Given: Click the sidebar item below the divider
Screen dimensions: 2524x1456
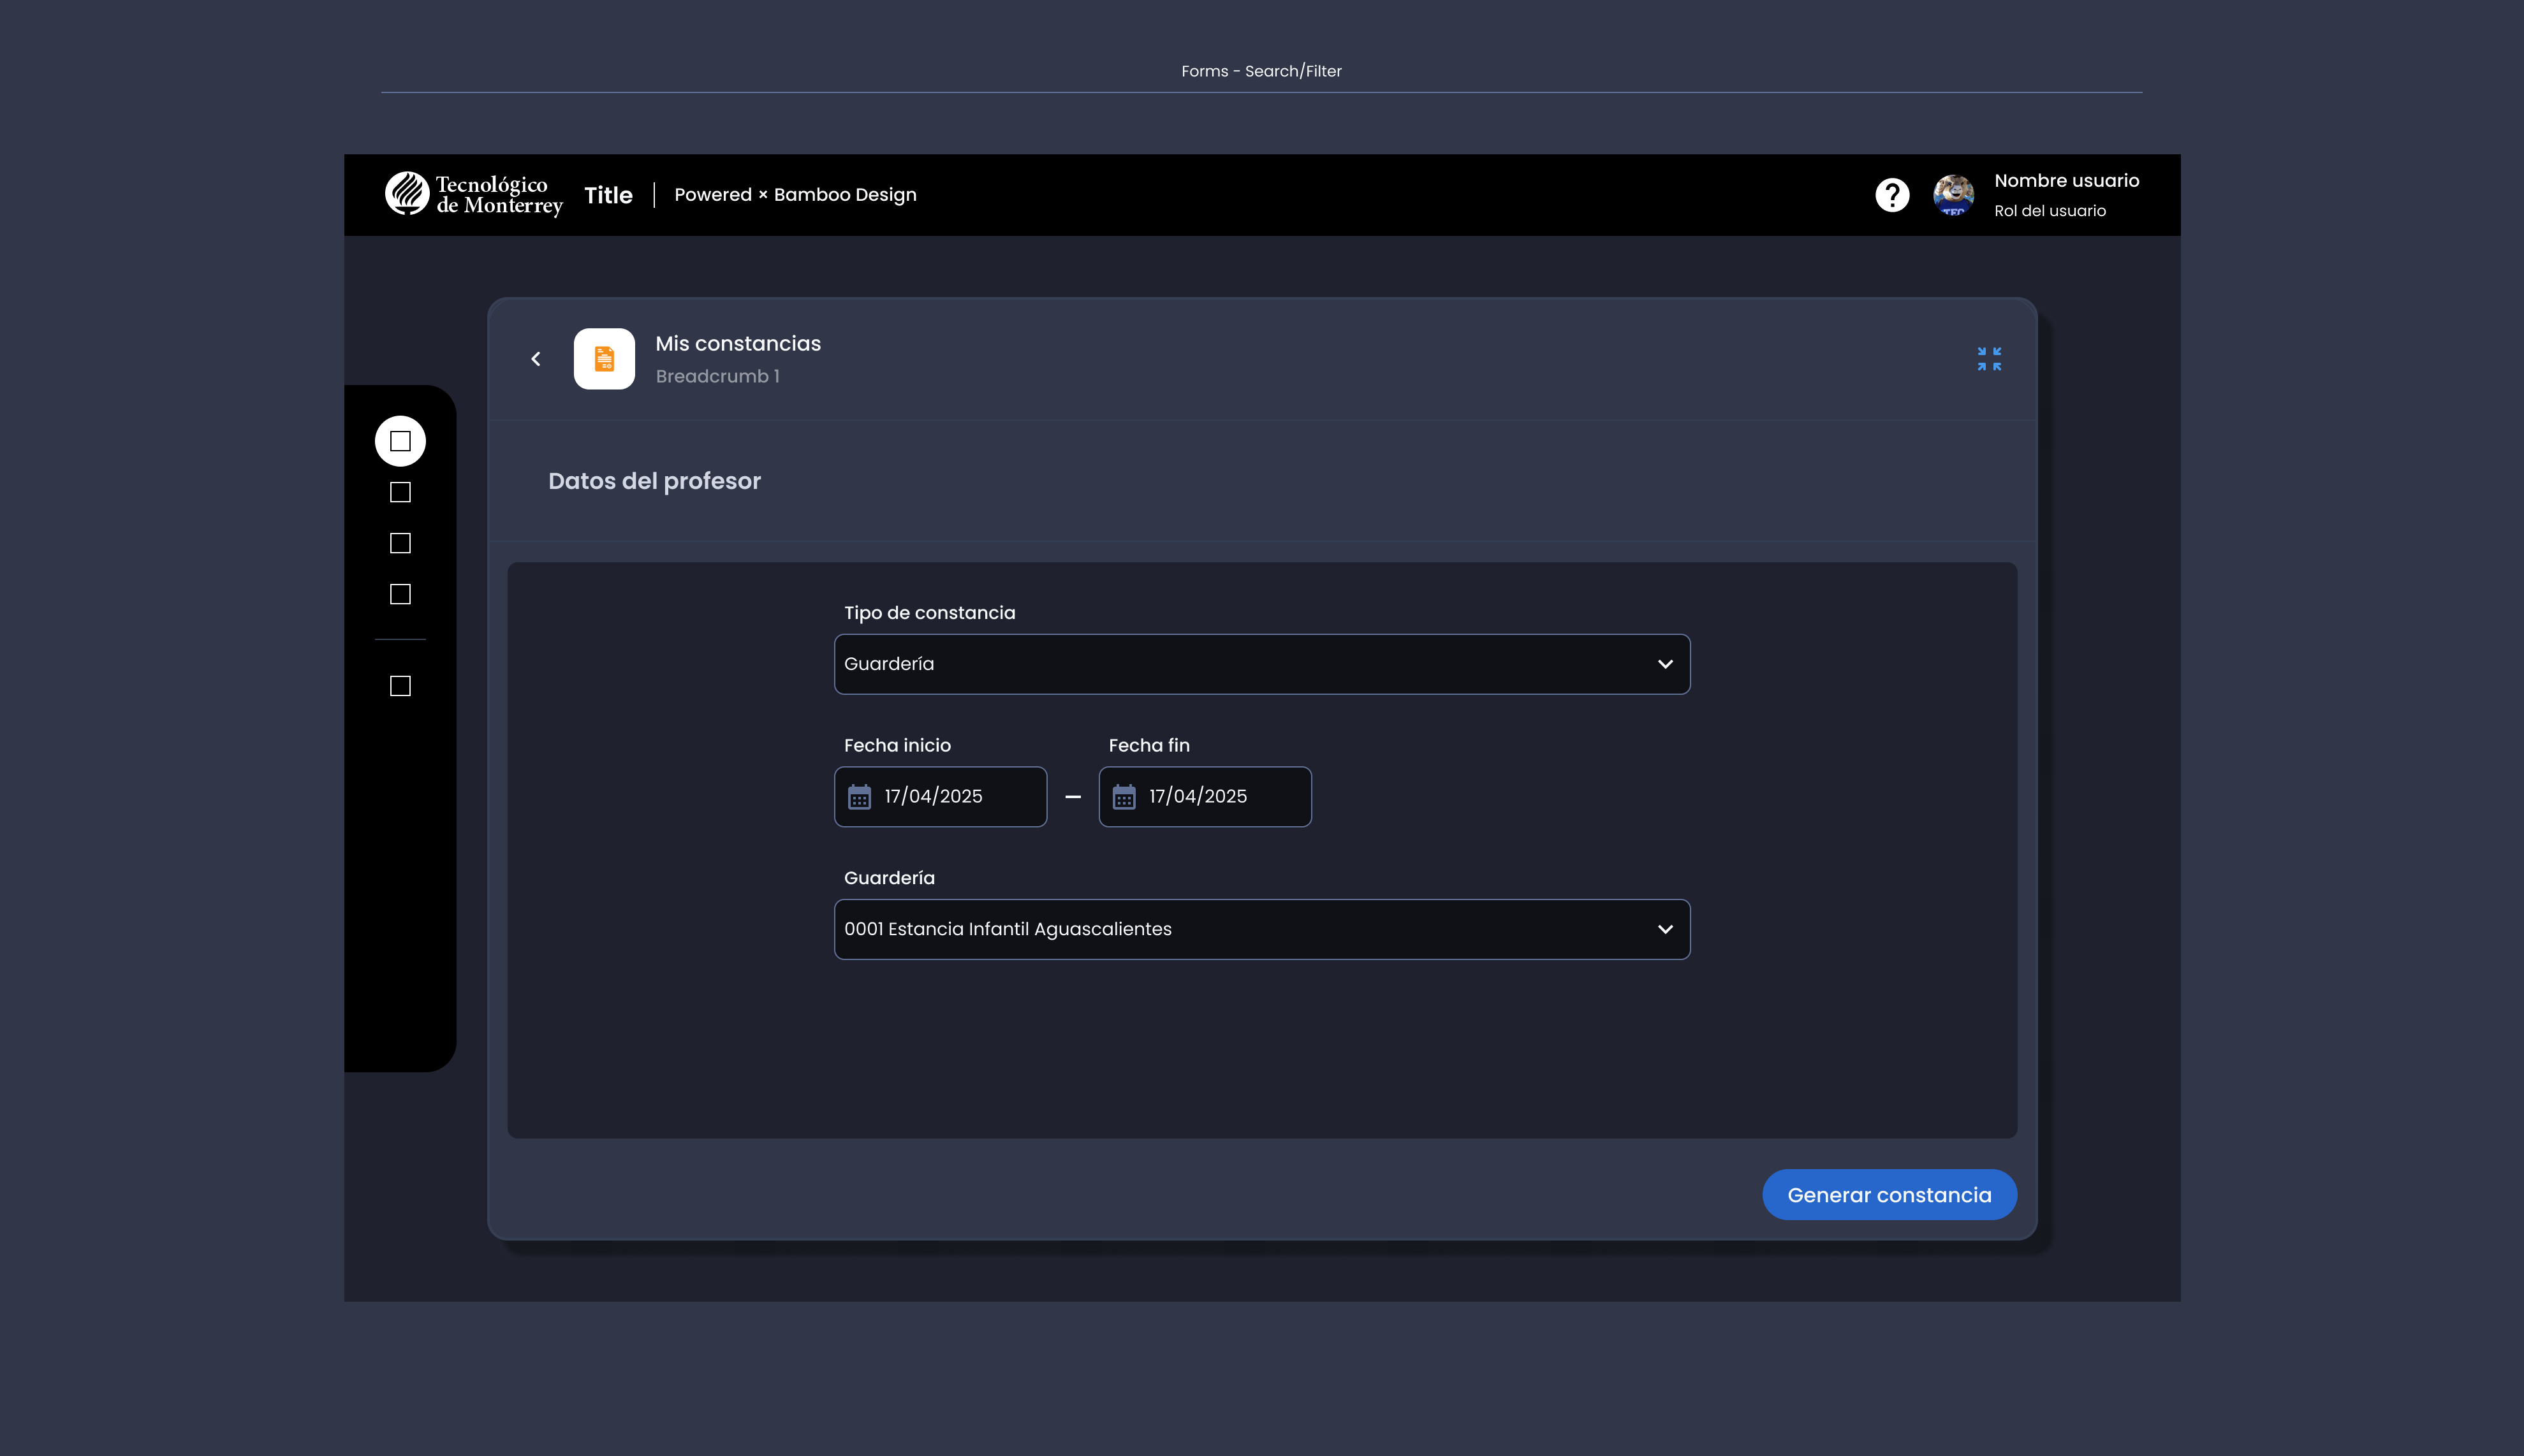Looking at the screenshot, I should pyautogui.click(x=400, y=686).
